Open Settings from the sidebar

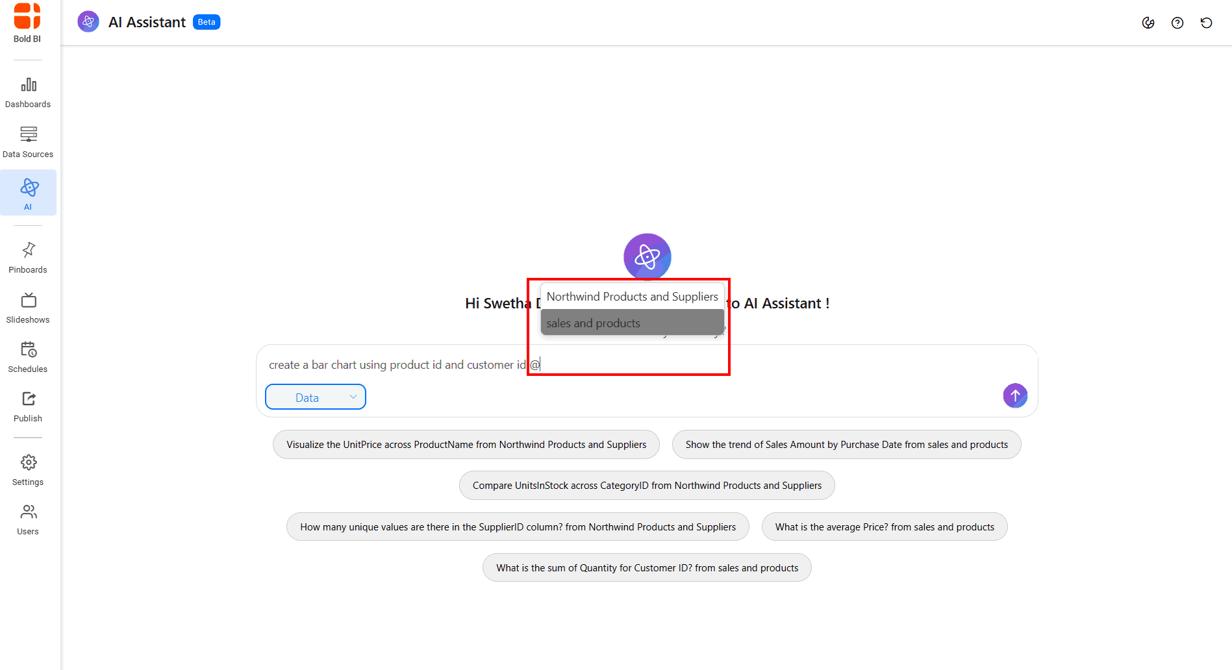pyautogui.click(x=28, y=471)
